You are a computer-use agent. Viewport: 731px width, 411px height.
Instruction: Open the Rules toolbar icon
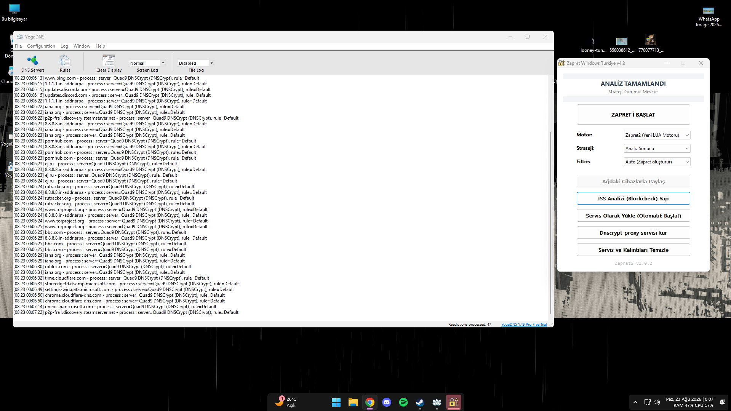pos(65,63)
